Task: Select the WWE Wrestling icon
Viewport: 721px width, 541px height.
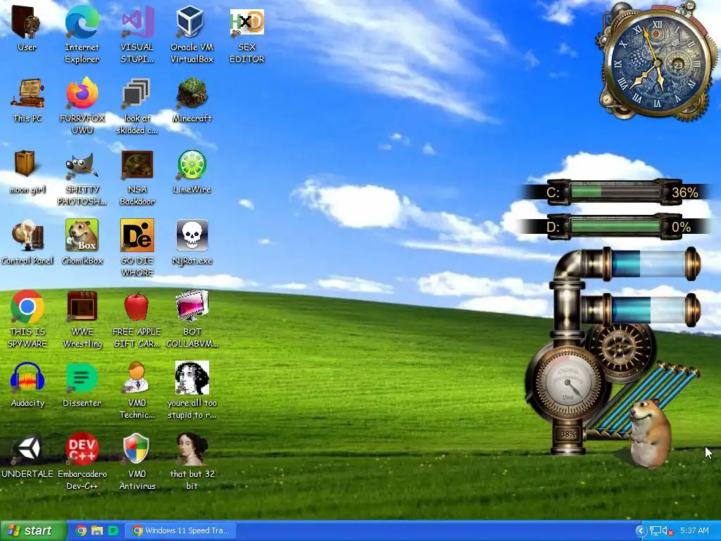Action: pyautogui.click(x=82, y=306)
